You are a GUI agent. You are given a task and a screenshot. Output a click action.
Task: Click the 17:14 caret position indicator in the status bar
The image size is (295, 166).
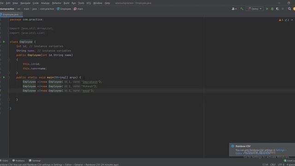(x=265, y=165)
